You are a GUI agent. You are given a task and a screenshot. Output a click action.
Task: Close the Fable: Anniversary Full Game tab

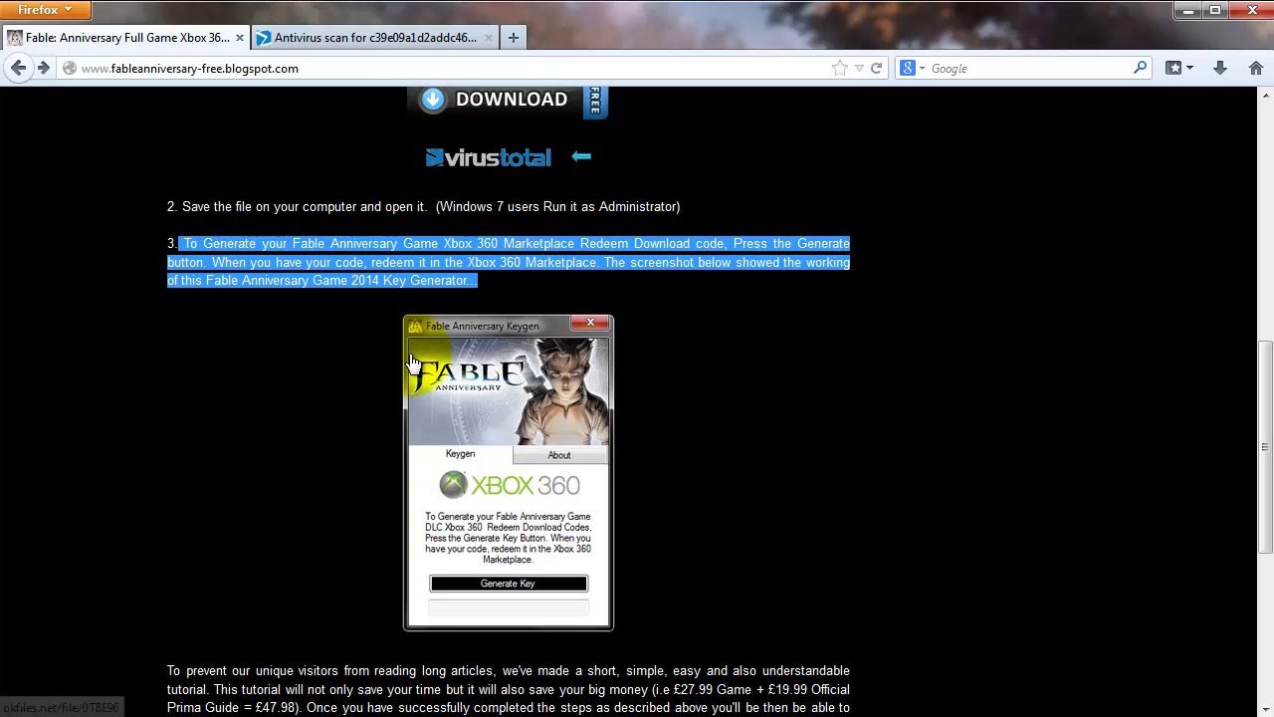[x=239, y=38]
